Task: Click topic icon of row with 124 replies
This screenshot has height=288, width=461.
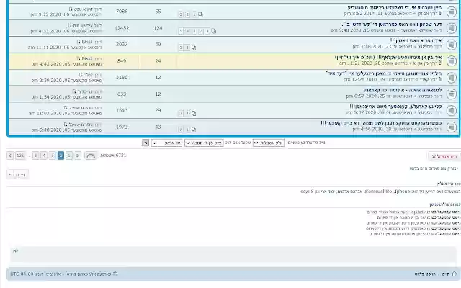Action: click(x=452, y=28)
